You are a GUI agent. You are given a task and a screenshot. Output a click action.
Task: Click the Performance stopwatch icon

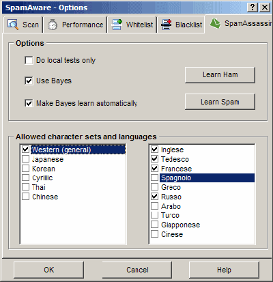(x=53, y=25)
